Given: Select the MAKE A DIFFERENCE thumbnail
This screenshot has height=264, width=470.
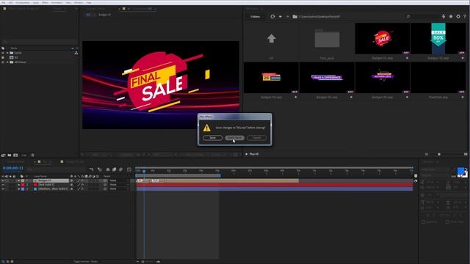Looking at the screenshot, I should coord(327,78).
